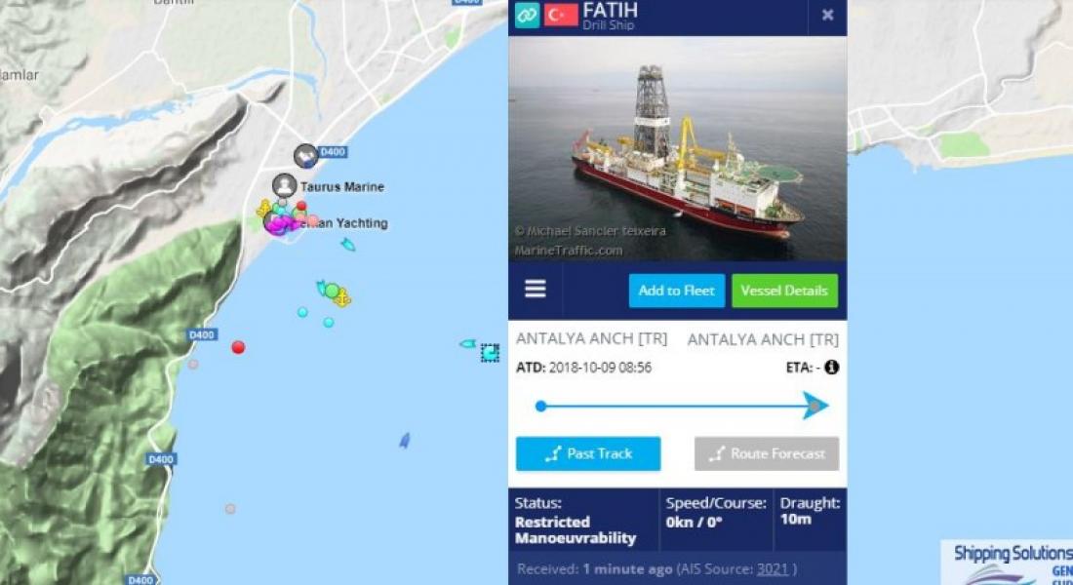Click the ETA info icon
Screen dimensions: 1073x585
click(831, 368)
